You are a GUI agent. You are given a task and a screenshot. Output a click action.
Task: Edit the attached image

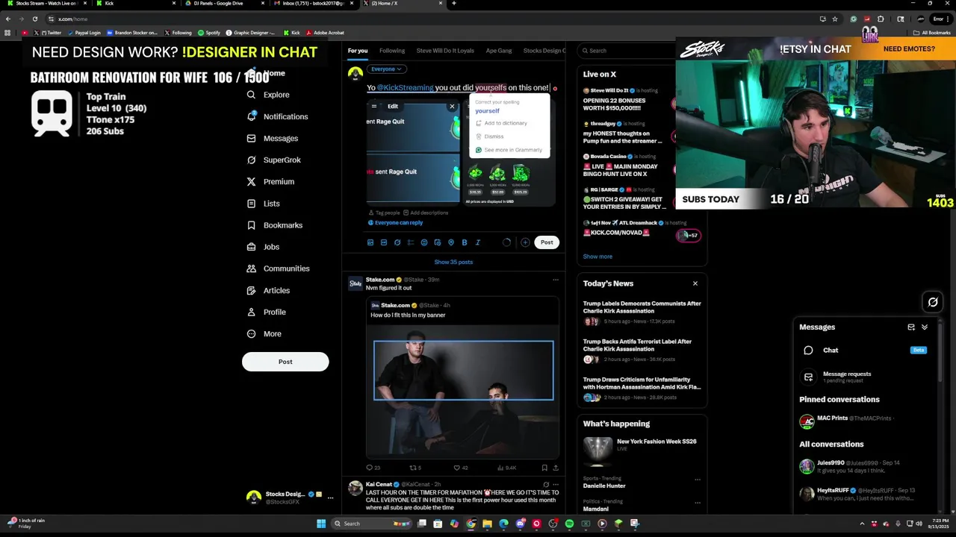click(392, 106)
